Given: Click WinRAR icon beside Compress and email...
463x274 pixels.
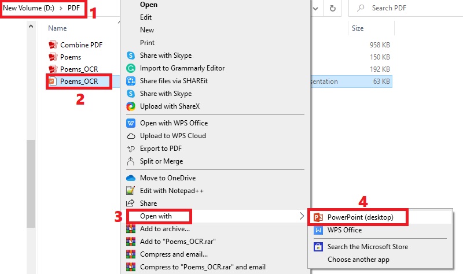Looking at the screenshot, I should [131, 254].
